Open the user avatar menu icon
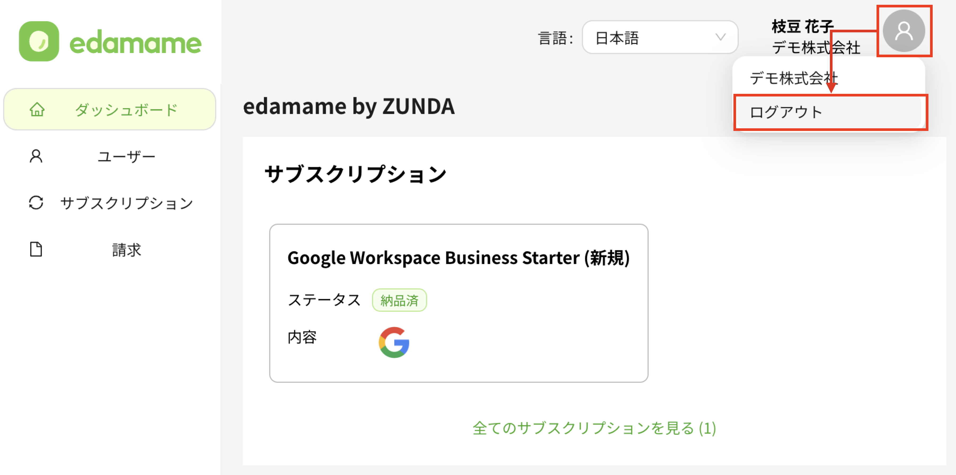956x475 pixels. (904, 31)
